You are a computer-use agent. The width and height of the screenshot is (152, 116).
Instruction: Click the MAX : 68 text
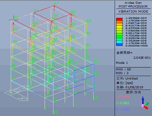point(123,69)
